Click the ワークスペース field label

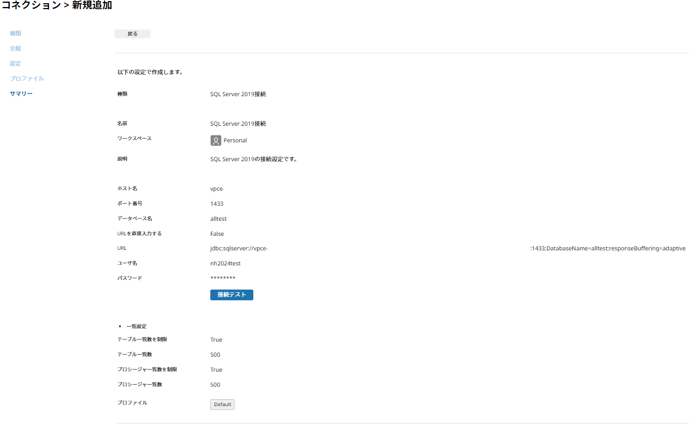(134, 139)
